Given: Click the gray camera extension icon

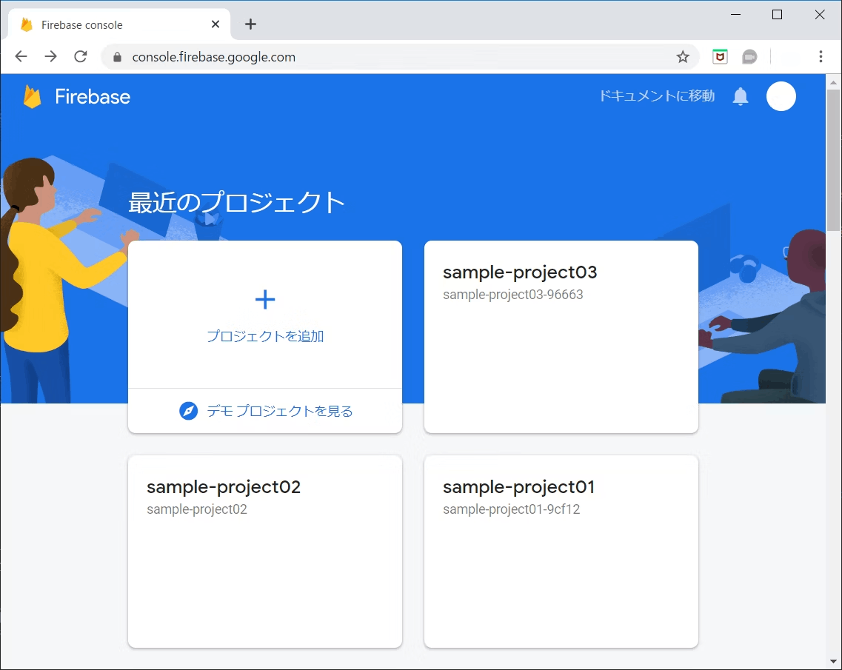Looking at the screenshot, I should coord(749,56).
